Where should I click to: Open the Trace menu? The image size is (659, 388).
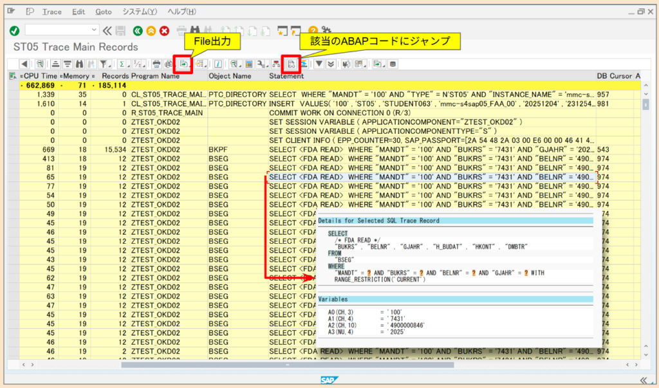51,11
